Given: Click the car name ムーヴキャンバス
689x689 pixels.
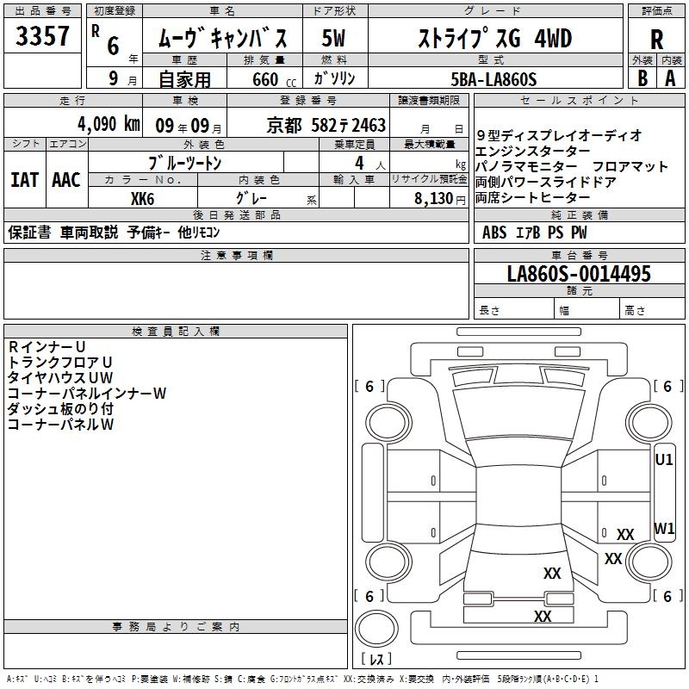Looking at the screenshot, I should click(228, 39).
